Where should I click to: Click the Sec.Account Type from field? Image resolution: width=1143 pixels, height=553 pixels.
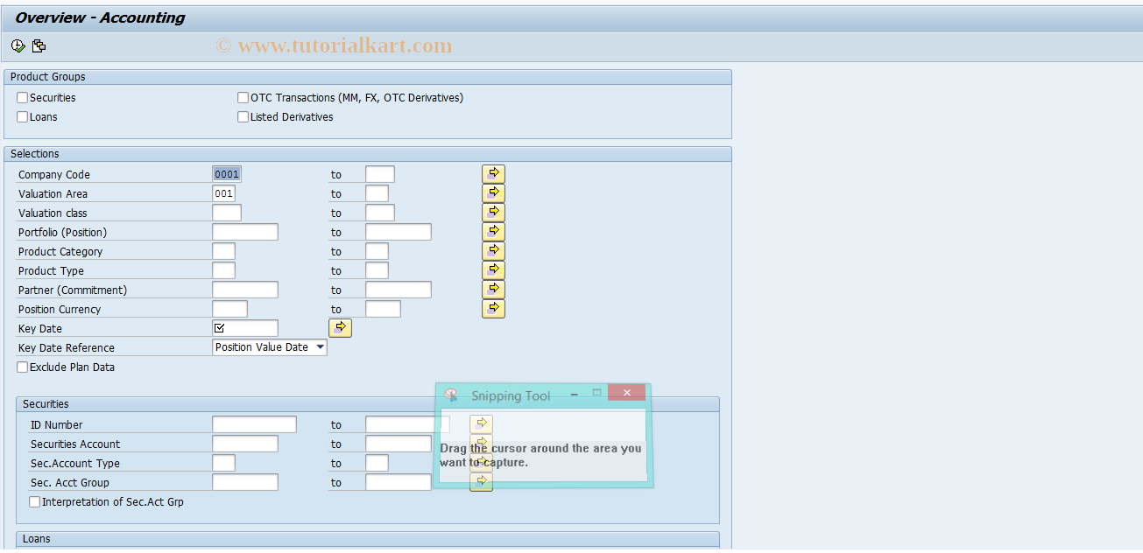pos(223,463)
